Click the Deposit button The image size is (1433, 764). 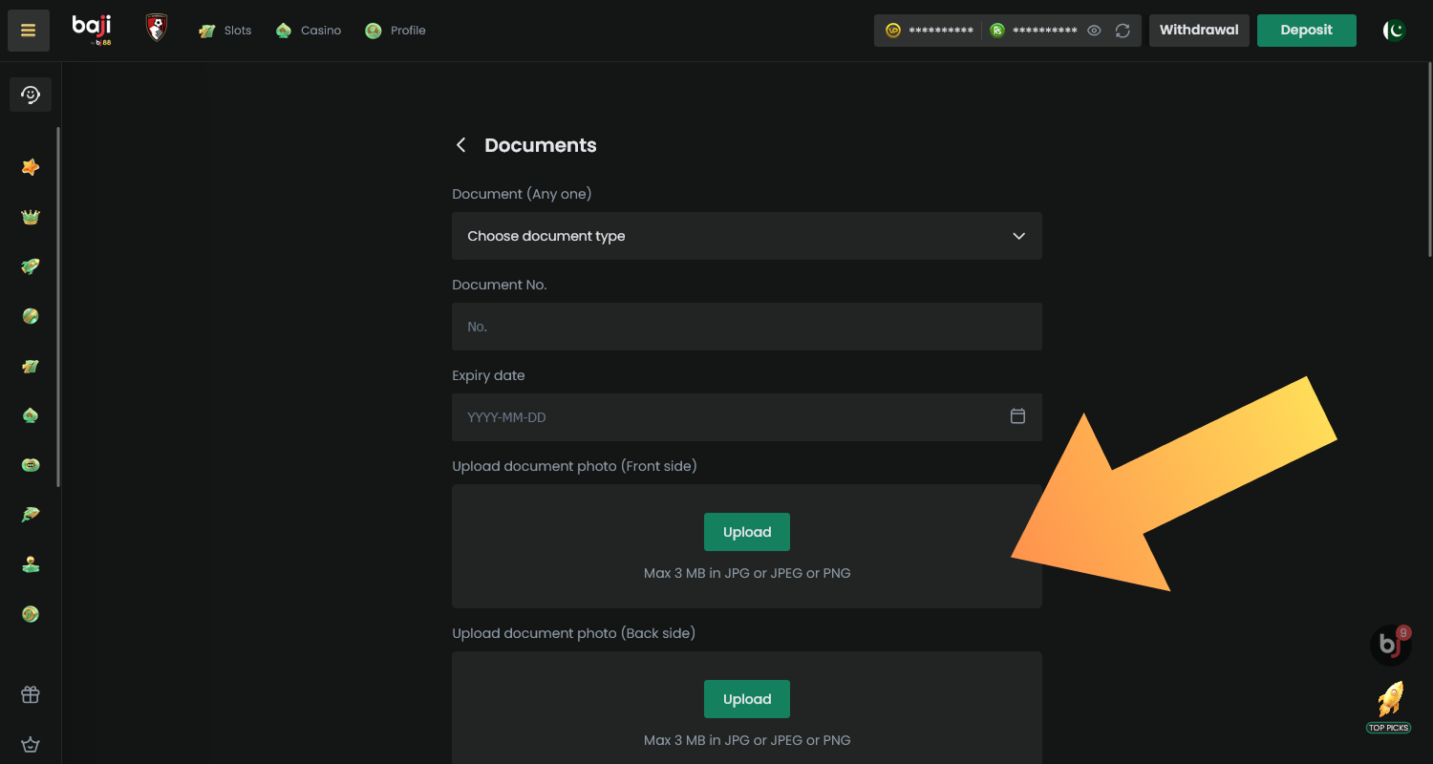pyautogui.click(x=1306, y=30)
